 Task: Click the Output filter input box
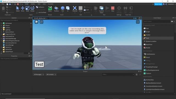[x=118, y=74]
